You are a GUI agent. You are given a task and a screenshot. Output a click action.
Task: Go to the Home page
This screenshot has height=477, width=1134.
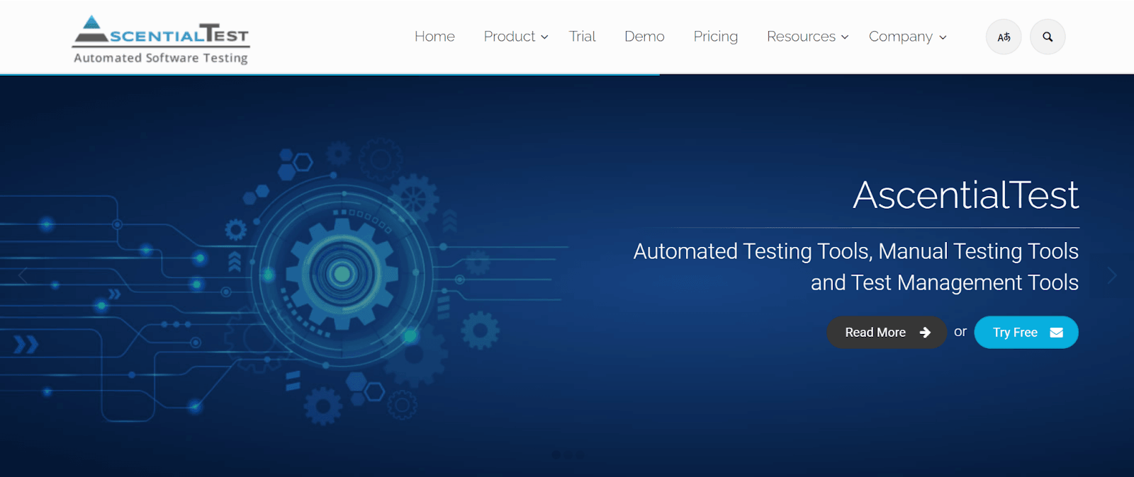click(x=434, y=36)
